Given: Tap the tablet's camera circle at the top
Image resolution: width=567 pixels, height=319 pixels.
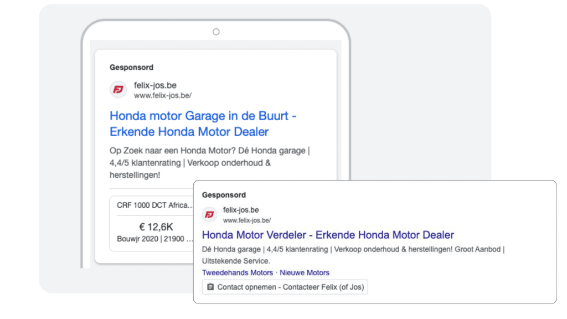Looking at the screenshot, I should click(216, 32).
